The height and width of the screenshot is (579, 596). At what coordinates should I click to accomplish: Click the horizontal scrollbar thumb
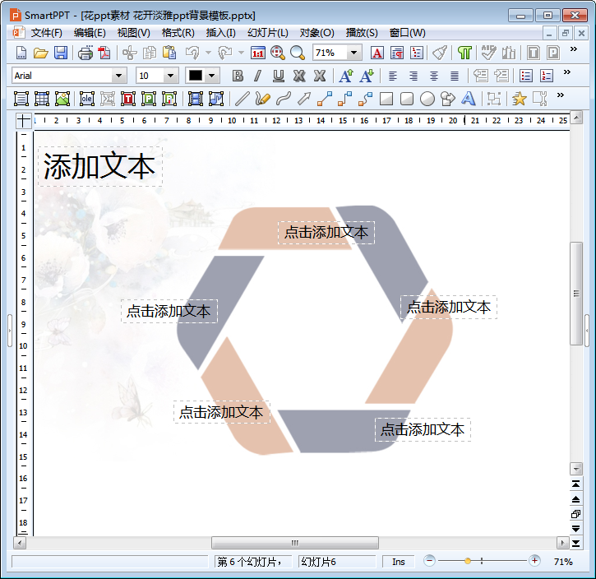click(295, 543)
